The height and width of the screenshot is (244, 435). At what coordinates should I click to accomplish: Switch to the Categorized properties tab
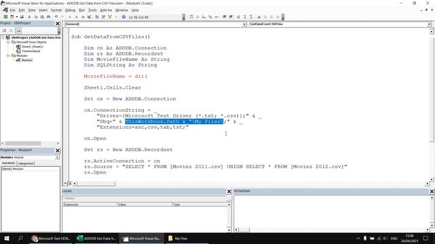point(26,163)
